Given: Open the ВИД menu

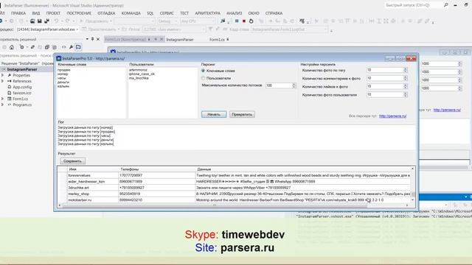Looking at the screenshot, I should pyautogui.click(x=36, y=13).
